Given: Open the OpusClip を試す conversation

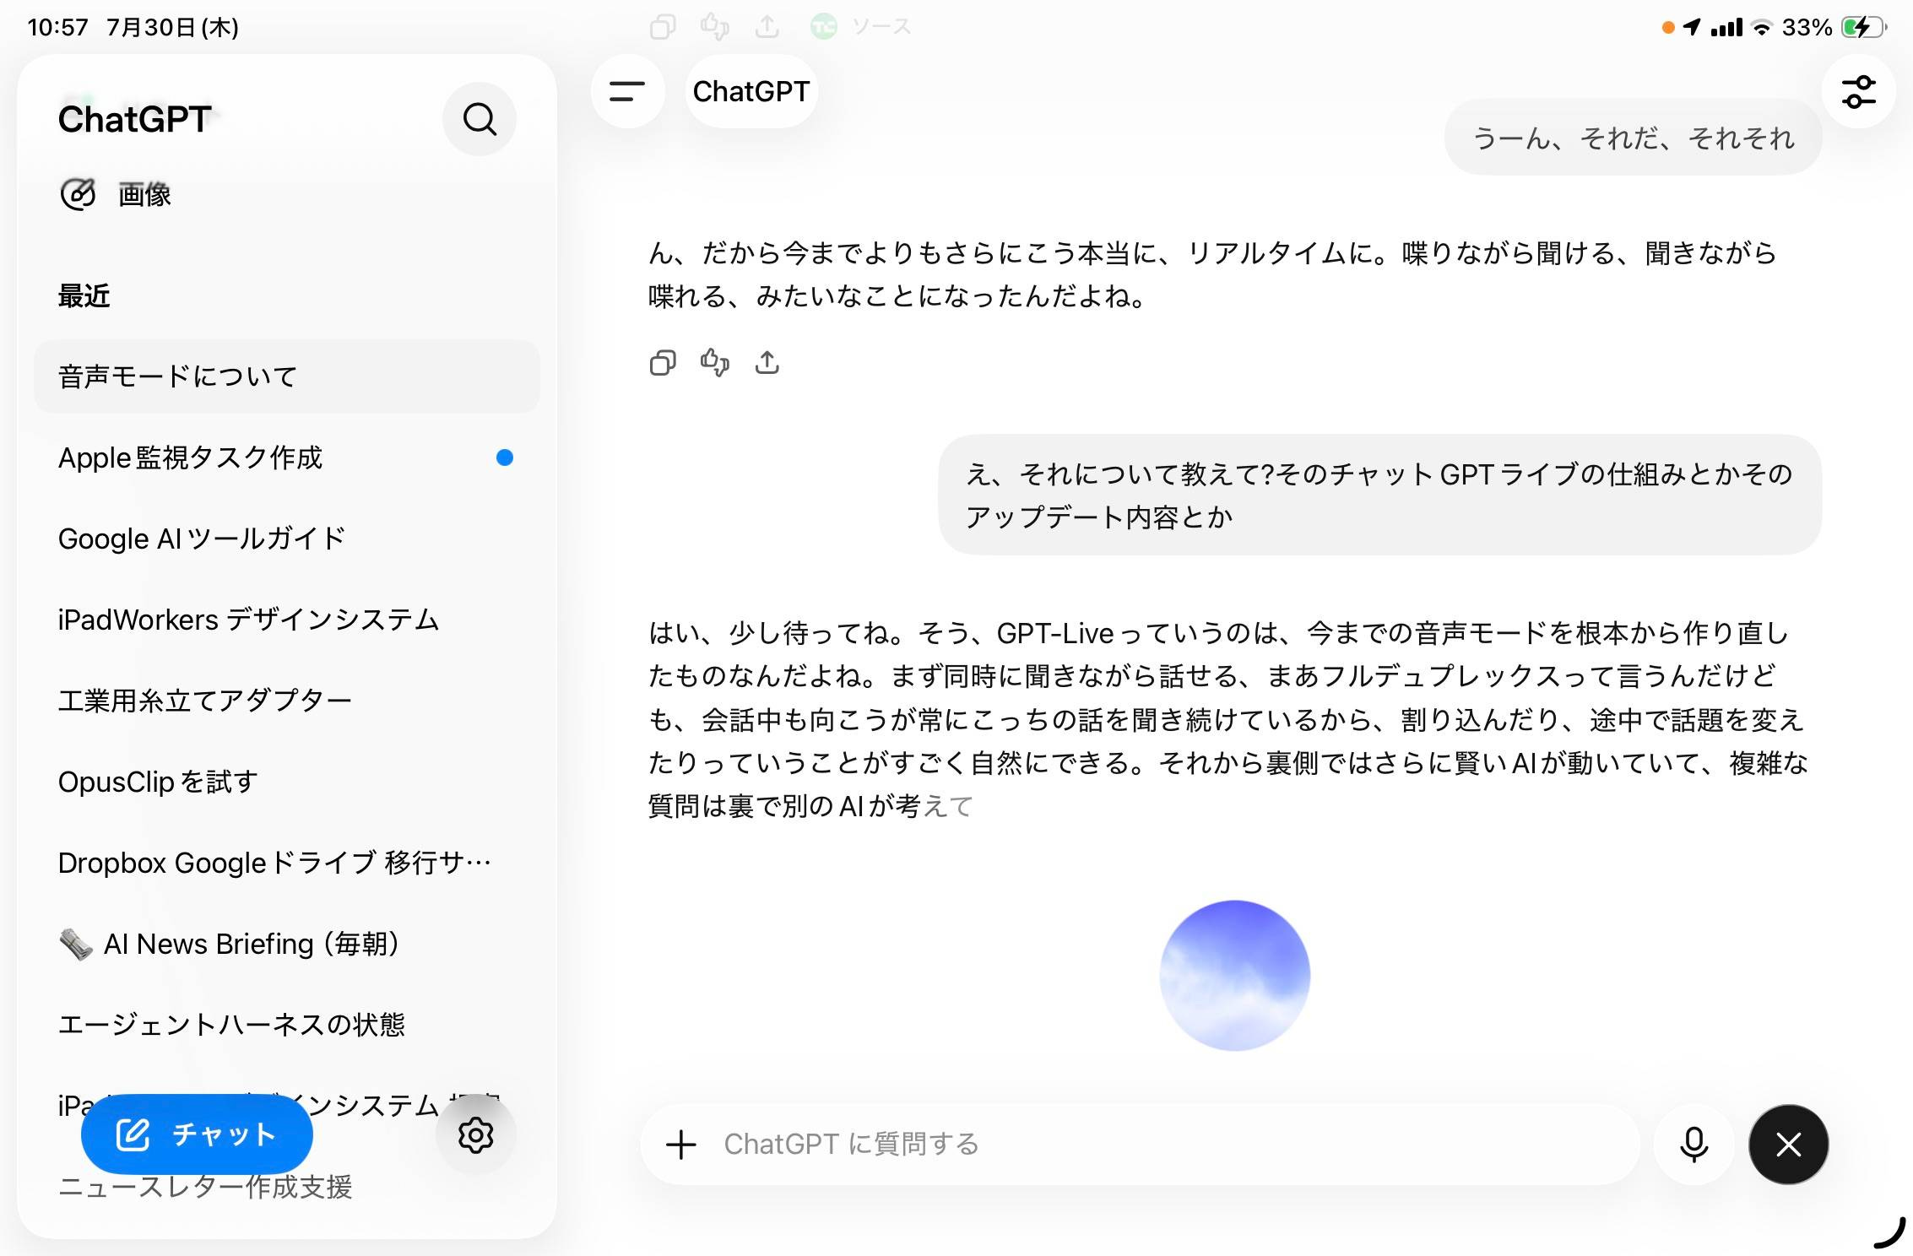Looking at the screenshot, I should click(286, 782).
